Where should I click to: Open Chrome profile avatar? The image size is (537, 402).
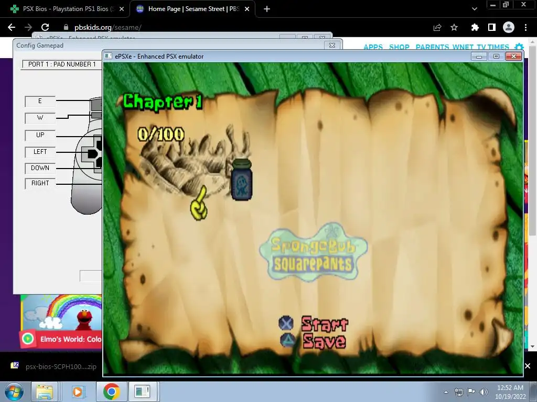coord(509,27)
